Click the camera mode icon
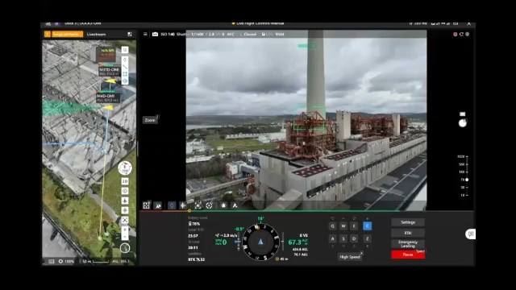 155,34
